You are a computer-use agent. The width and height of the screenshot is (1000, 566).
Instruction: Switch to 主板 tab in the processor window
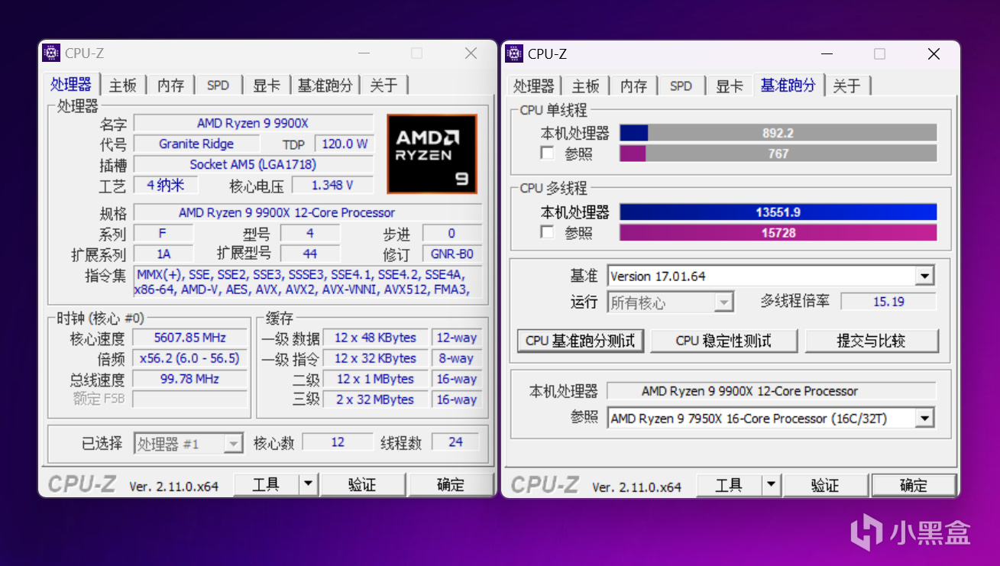[122, 86]
